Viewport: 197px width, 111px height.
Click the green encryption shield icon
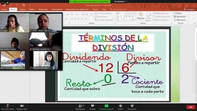click(x=7, y=3)
